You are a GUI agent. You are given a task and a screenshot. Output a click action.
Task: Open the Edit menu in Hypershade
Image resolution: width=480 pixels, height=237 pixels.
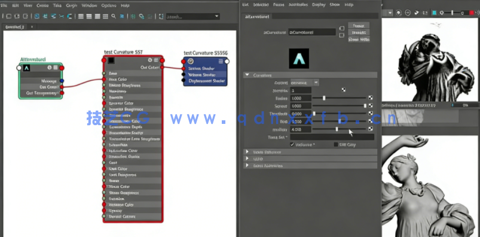pos(16,5)
